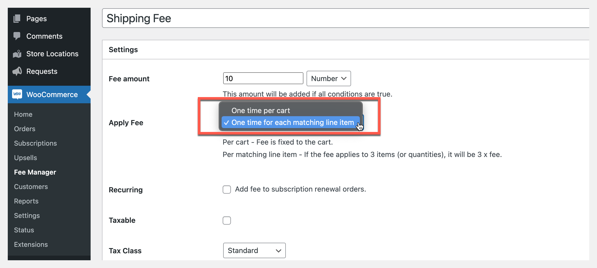Image resolution: width=597 pixels, height=268 pixels.
Task: Enable the Recurring subscription renewal checkbox
Action: click(x=227, y=189)
